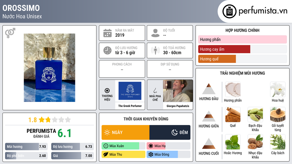This screenshot has width=292, height=164.
Task: Click the 1.8 user rating number
Action: pyautogui.click(x=33, y=120)
